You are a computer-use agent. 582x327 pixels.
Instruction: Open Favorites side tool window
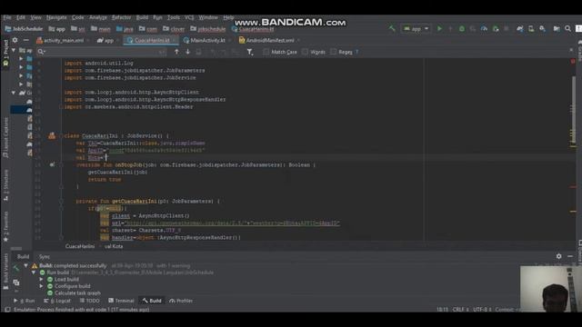coord(5,226)
